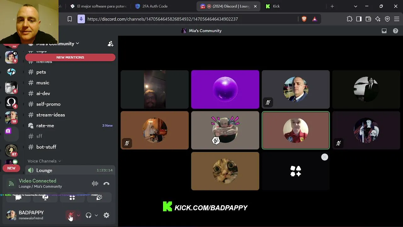This screenshot has width=403, height=227.
Task: Focus the dark webcam video tile
Action: tap(155, 90)
